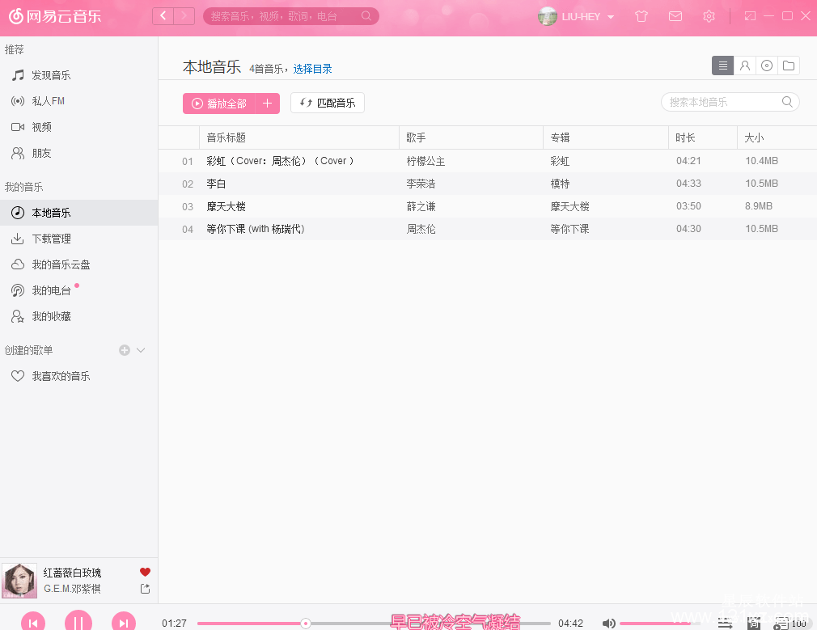Open 下载管理 in the sidebar
Image resolution: width=817 pixels, height=630 pixels.
pyautogui.click(x=78, y=239)
